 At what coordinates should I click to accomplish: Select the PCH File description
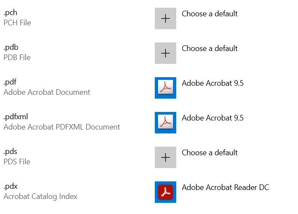click(17, 23)
